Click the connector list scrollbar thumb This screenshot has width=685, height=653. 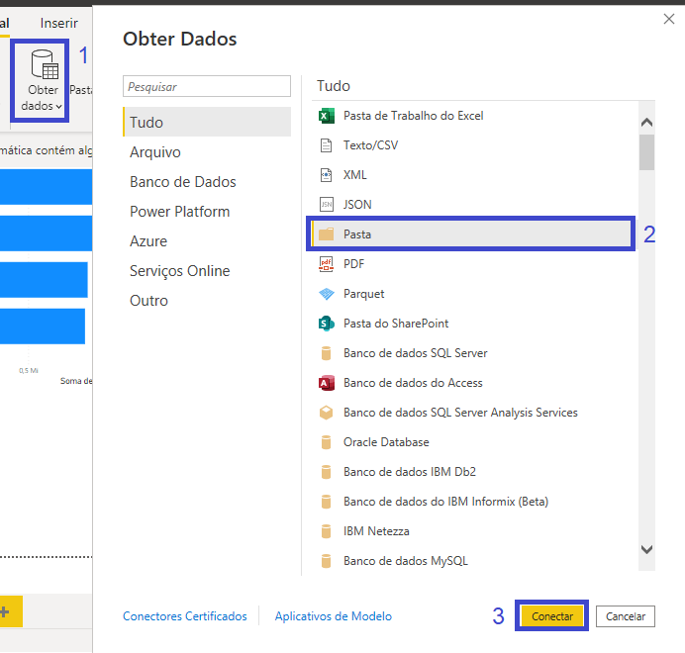(x=647, y=152)
